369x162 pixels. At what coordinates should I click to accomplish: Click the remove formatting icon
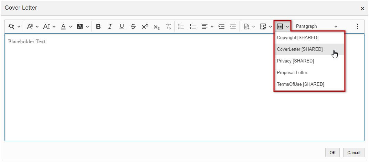click(168, 26)
